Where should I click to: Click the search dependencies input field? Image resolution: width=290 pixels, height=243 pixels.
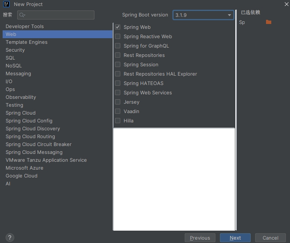point(56,15)
